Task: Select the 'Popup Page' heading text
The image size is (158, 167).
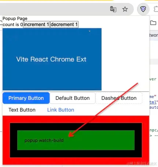Action: (x=15, y=18)
